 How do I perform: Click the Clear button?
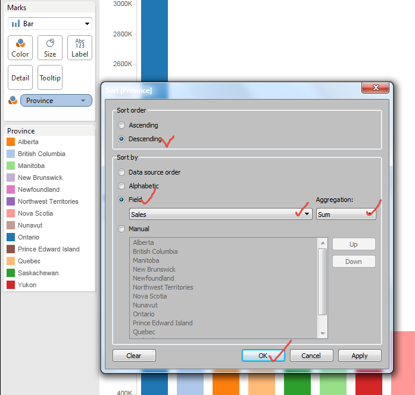134,355
